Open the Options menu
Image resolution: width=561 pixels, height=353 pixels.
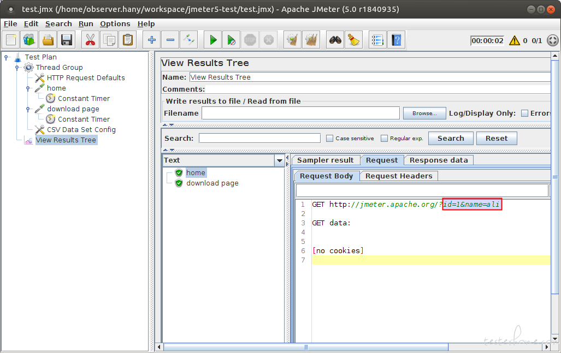click(115, 24)
